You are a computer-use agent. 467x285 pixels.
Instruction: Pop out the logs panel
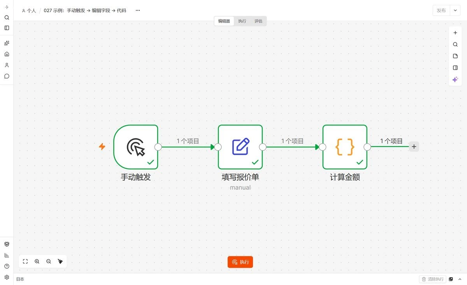pos(451,279)
